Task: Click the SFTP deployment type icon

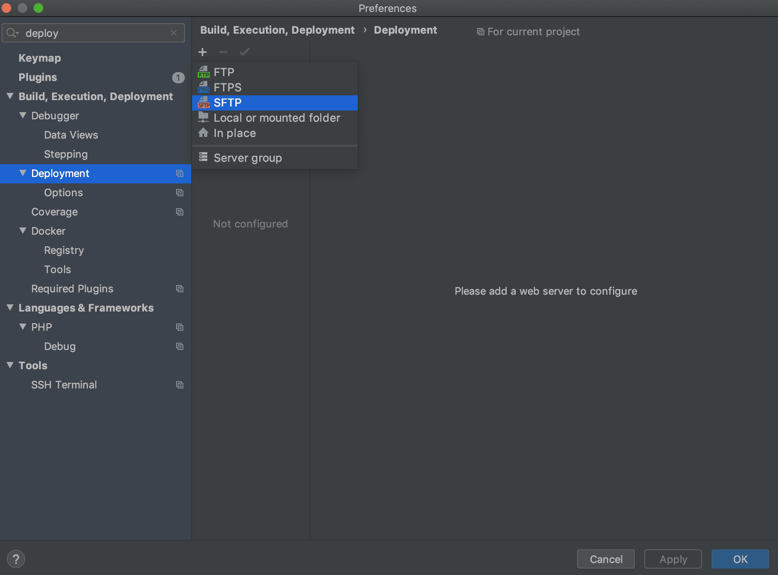Action: click(204, 102)
